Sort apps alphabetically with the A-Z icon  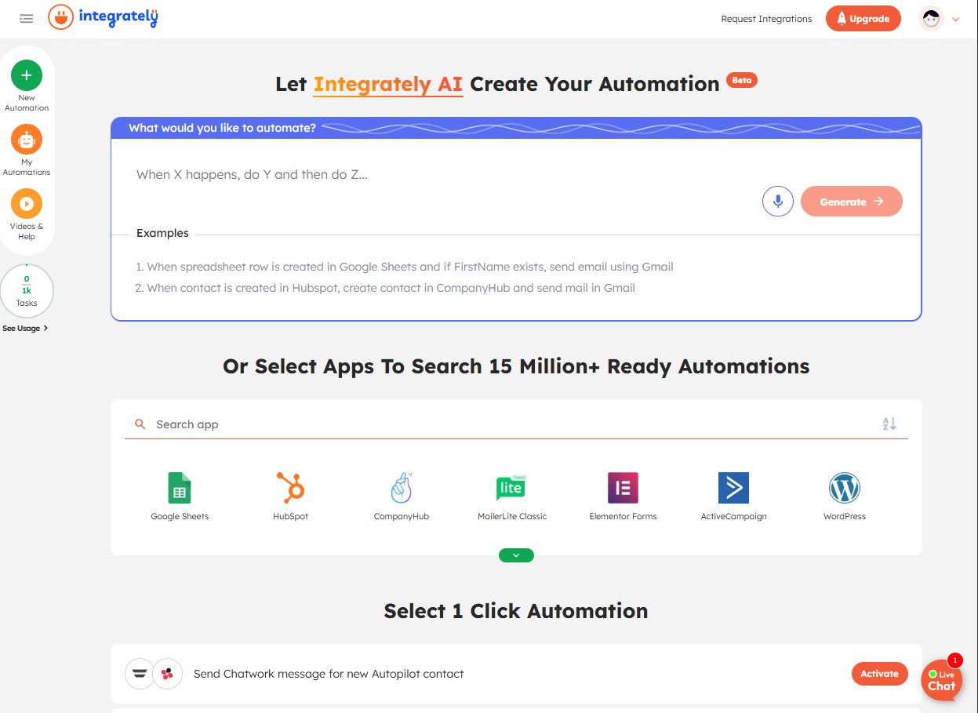click(889, 424)
